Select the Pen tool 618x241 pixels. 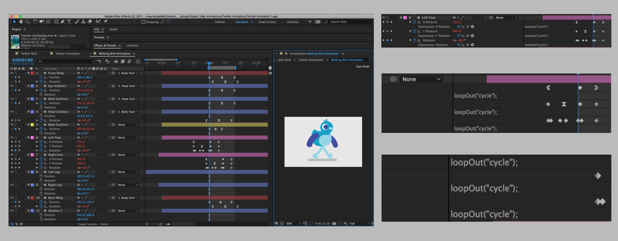63,22
